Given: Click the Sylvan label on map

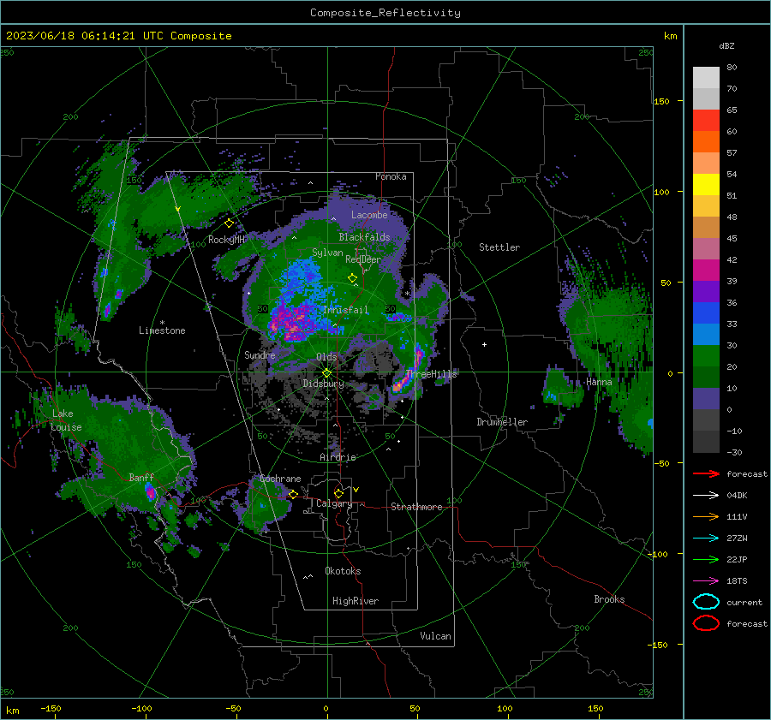Looking at the screenshot, I should pos(327,253).
